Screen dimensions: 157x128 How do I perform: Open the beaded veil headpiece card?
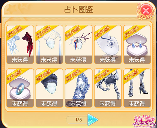49,44
